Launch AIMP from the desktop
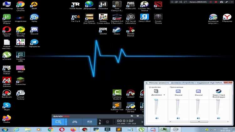The width and height of the screenshot is (235, 132). click(x=34, y=5)
